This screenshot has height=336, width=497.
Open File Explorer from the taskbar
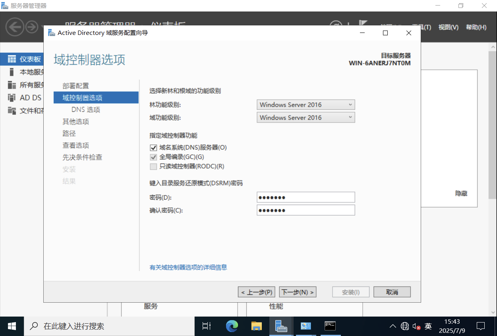click(x=257, y=326)
